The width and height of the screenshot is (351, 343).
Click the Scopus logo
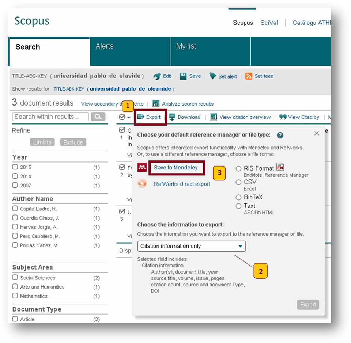tap(32, 21)
